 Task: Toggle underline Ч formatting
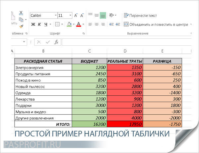pyautogui.click(x=46, y=24)
